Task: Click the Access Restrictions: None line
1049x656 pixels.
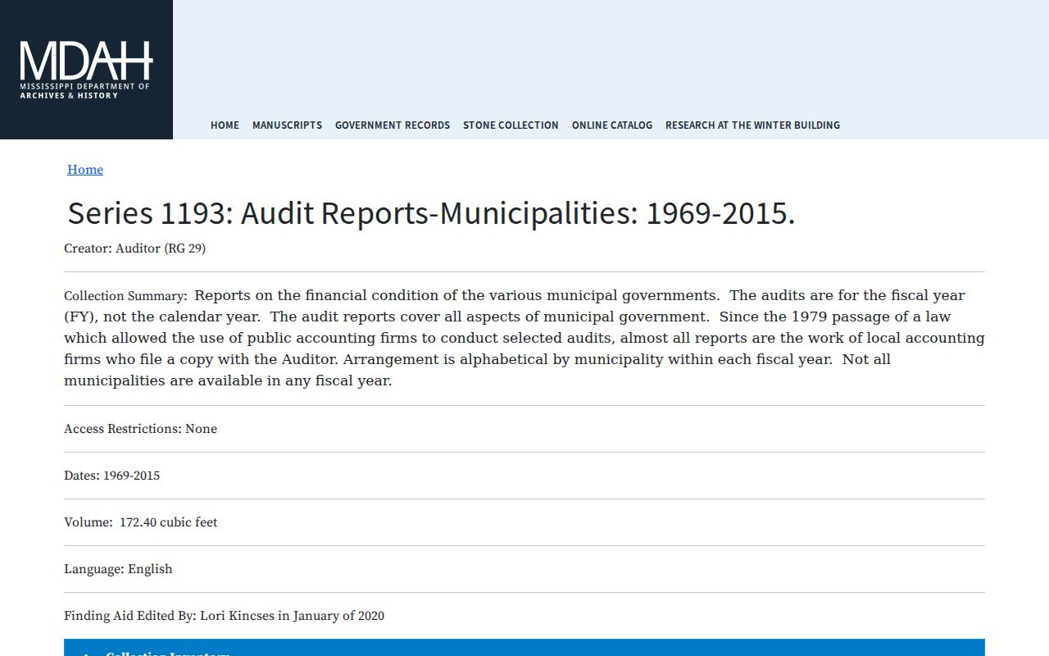Action: coord(141,429)
